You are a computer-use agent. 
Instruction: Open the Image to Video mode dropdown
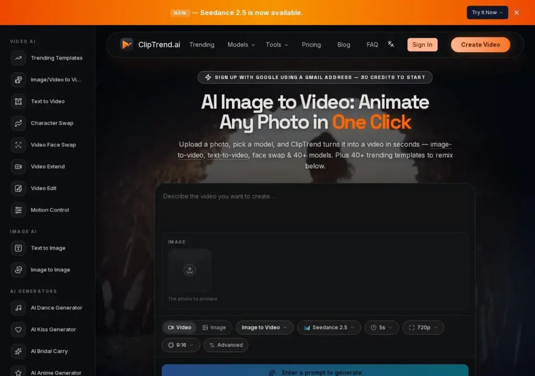click(264, 327)
